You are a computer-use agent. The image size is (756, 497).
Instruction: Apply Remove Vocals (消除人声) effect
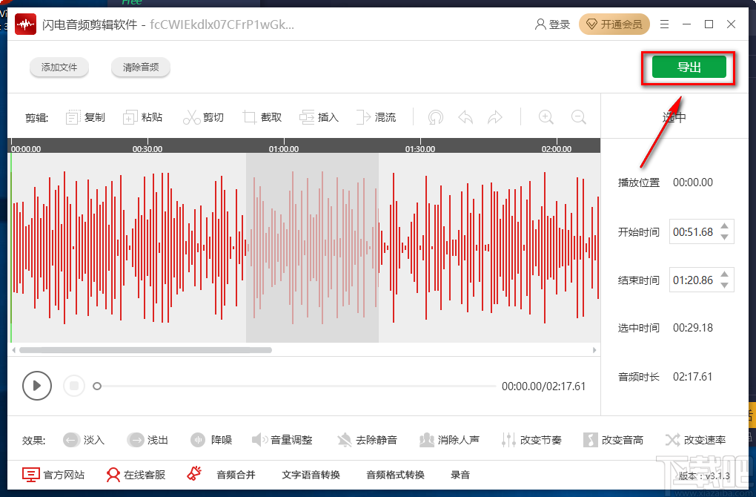click(x=449, y=440)
